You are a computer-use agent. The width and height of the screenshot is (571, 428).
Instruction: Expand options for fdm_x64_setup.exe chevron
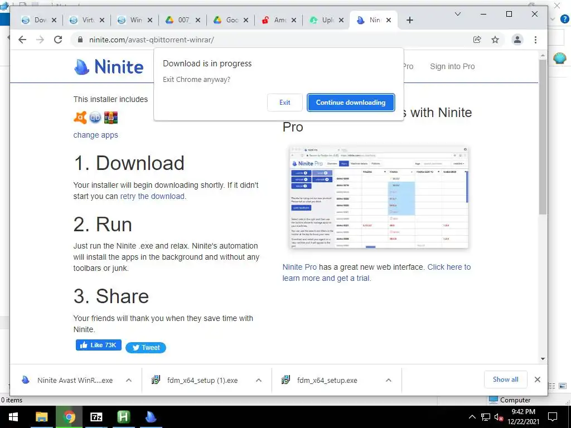[x=389, y=380]
